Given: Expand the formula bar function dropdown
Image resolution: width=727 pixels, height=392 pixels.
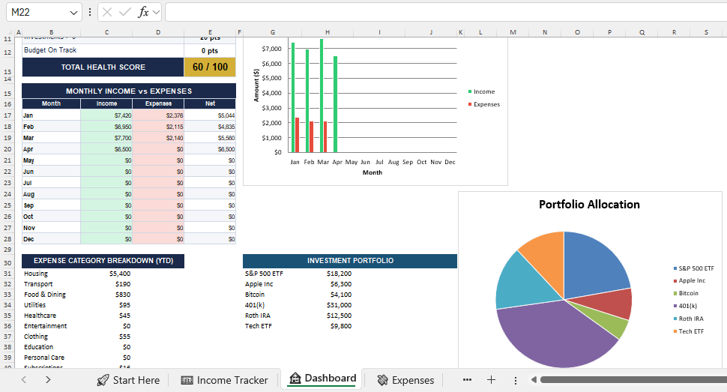Looking at the screenshot, I should click(x=156, y=12).
